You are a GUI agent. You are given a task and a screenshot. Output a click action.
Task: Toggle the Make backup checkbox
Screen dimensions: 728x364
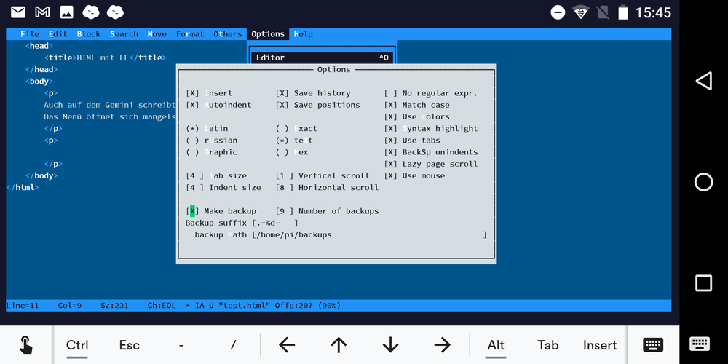point(193,211)
